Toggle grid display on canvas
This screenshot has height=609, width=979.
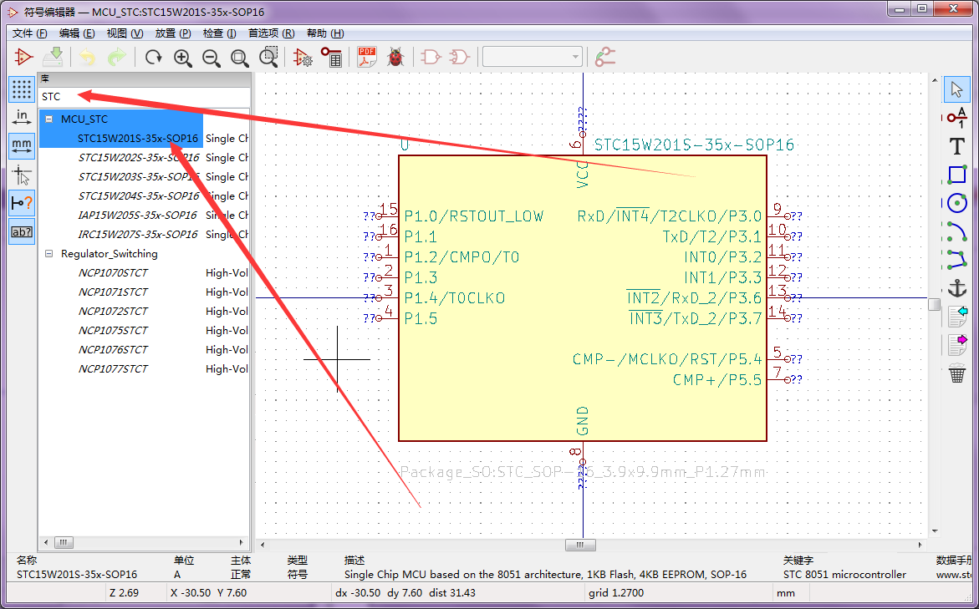[22, 90]
